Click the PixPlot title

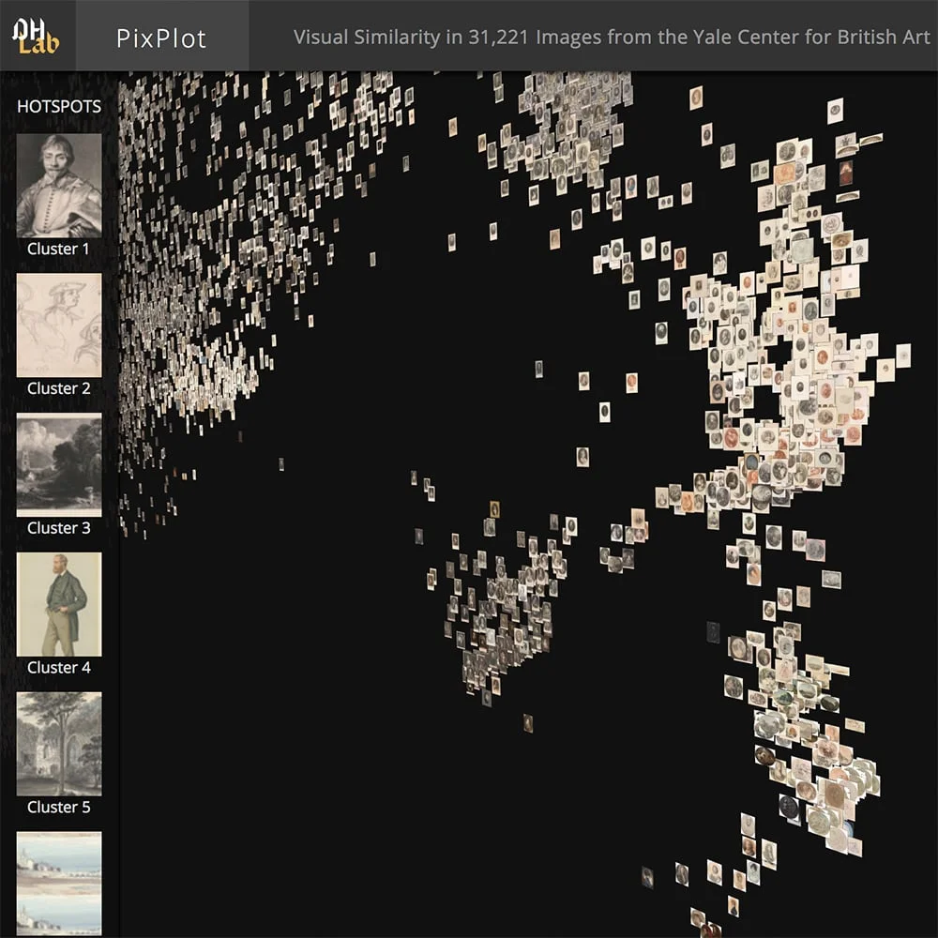coord(161,38)
